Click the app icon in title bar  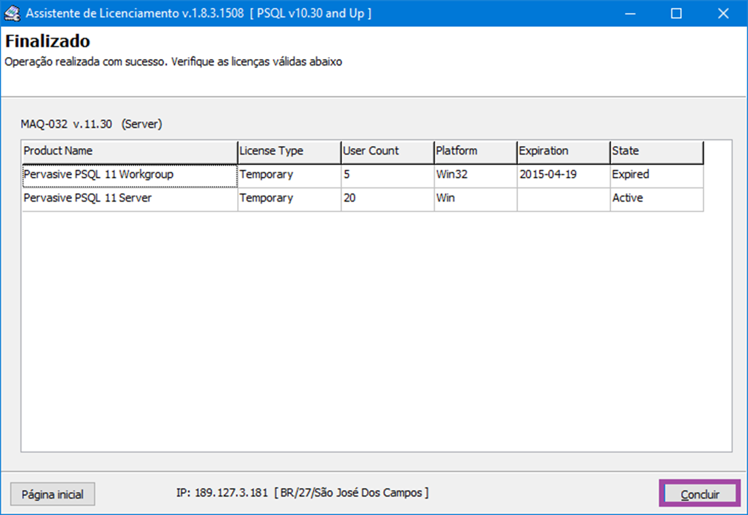tap(12, 13)
